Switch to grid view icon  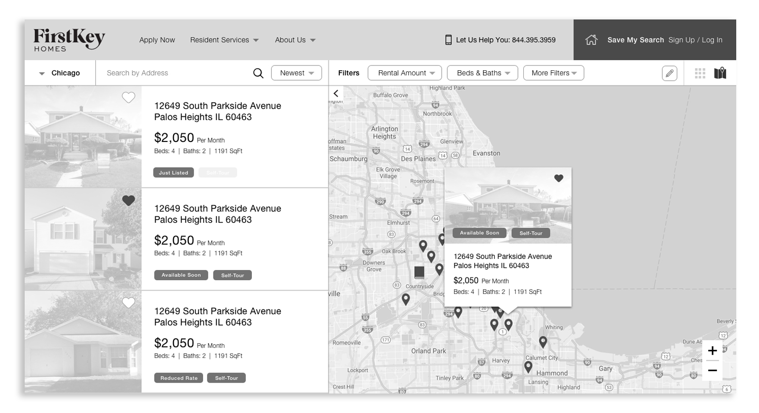[700, 73]
